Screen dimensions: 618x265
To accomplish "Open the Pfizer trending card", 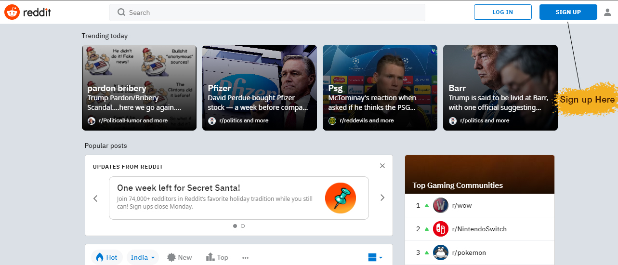I will click(x=260, y=88).
